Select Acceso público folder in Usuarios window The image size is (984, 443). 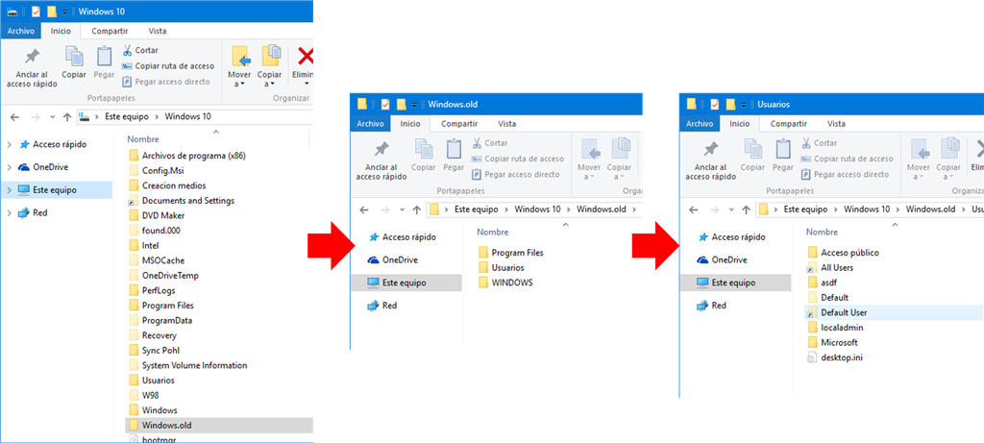pyautogui.click(x=843, y=253)
